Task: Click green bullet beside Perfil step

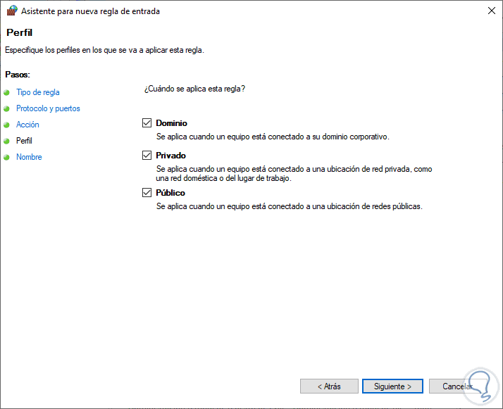Action: pos(7,141)
